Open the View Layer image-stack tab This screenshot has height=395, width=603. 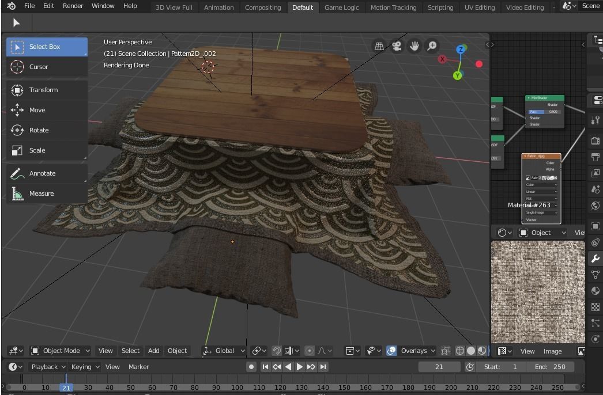(596, 173)
